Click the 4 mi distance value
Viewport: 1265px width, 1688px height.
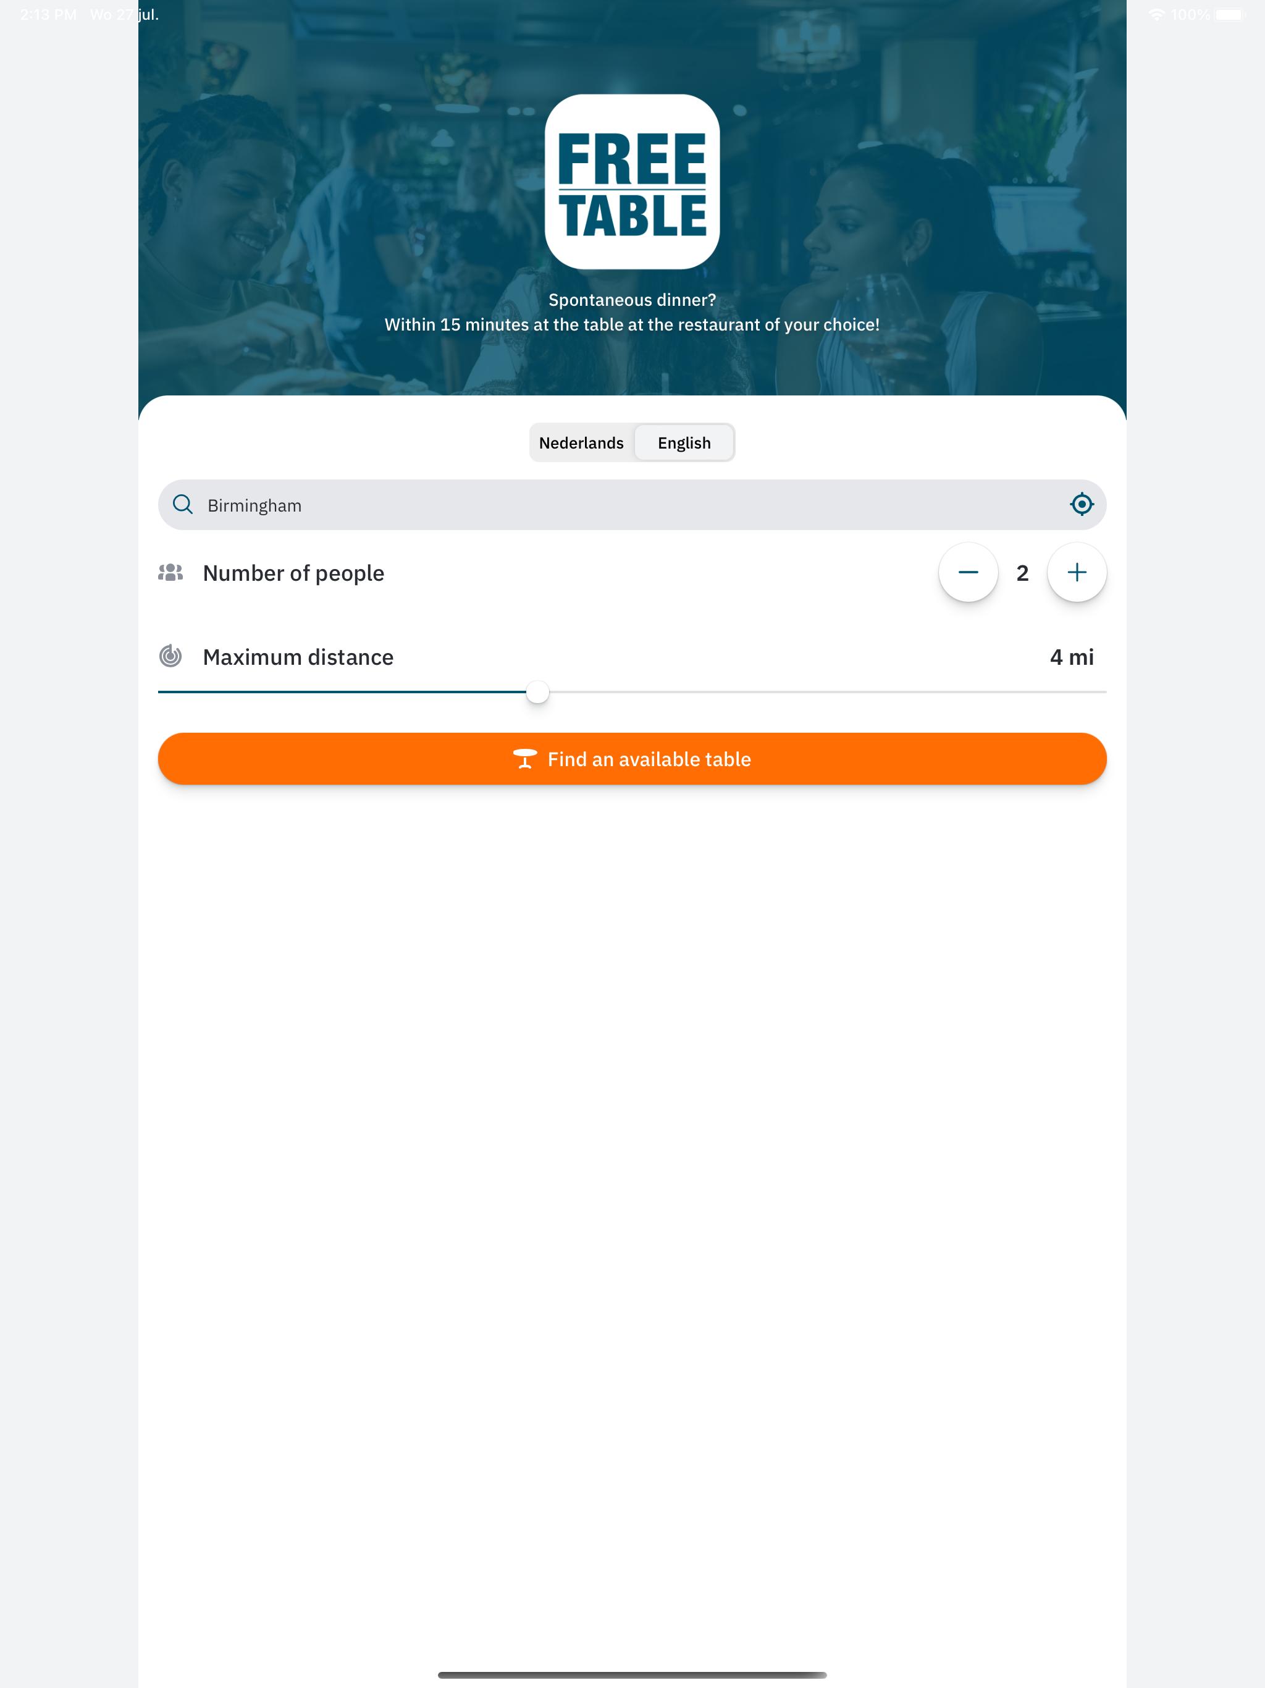pos(1071,657)
